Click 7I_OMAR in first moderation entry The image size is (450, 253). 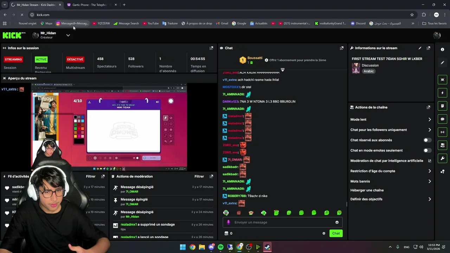[132, 192]
